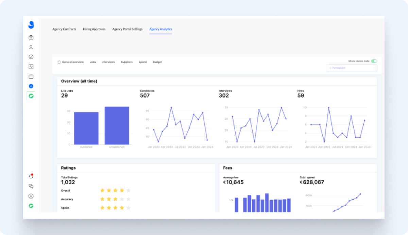This screenshot has height=235, width=408.
Task: Click the refresh icon with red notification dot
Action: click(31, 176)
